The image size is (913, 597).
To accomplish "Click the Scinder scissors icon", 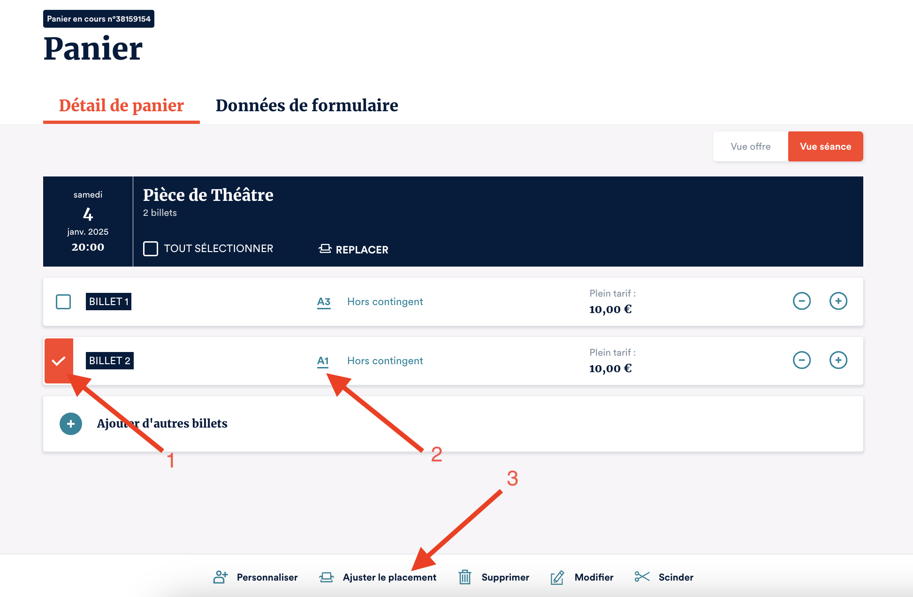I will pyautogui.click(x=642, y=576).
